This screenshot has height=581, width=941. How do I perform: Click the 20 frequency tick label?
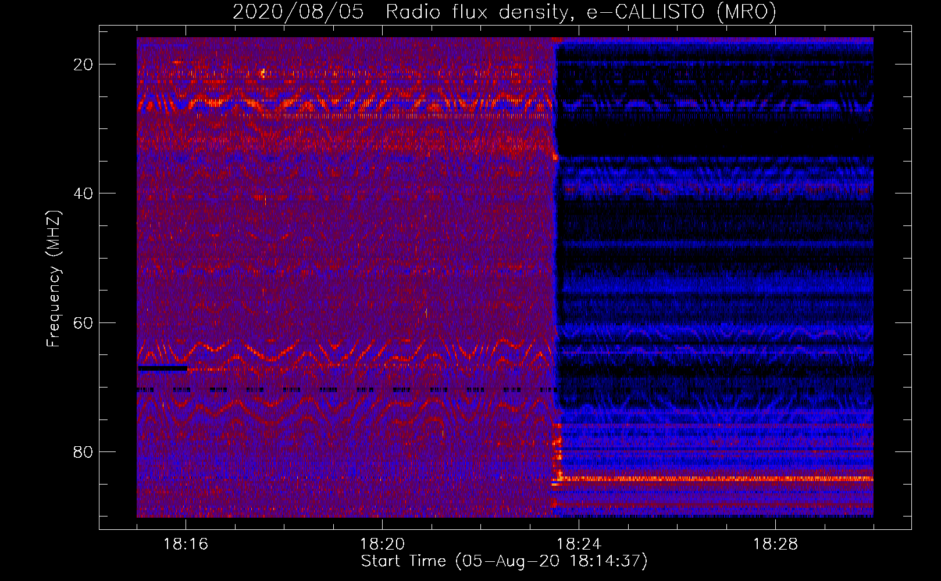83,64
